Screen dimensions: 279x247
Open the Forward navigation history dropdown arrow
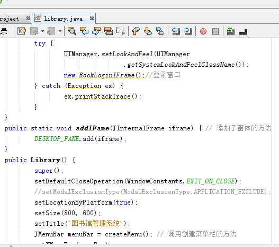tap(60, 31)
